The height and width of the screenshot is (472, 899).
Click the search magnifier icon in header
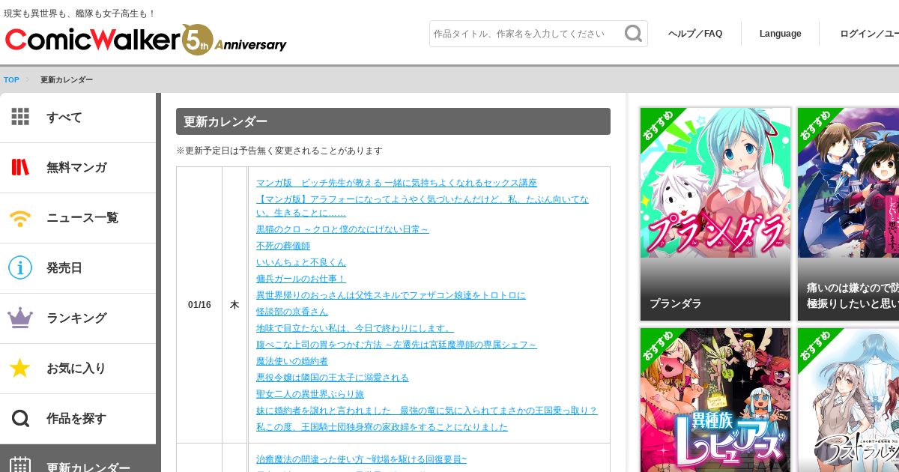coord(634,34)
